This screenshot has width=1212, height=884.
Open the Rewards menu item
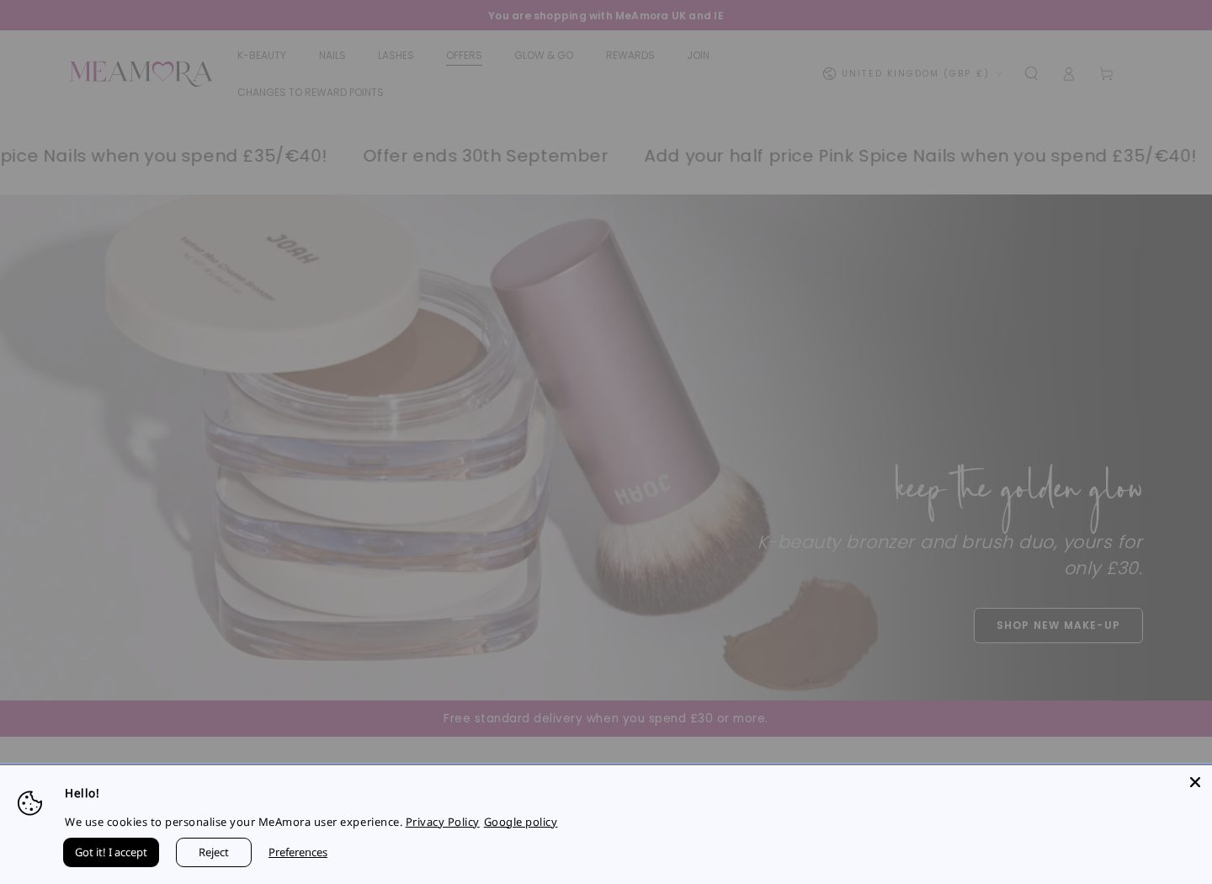click(x=630, y=56)
